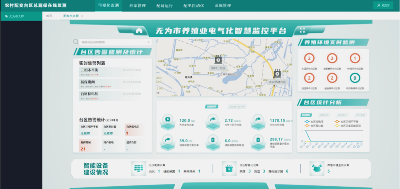Screen dimensions: 400x189
Task: Click the fullscreen expand icon
Action: tap(302, 30)
